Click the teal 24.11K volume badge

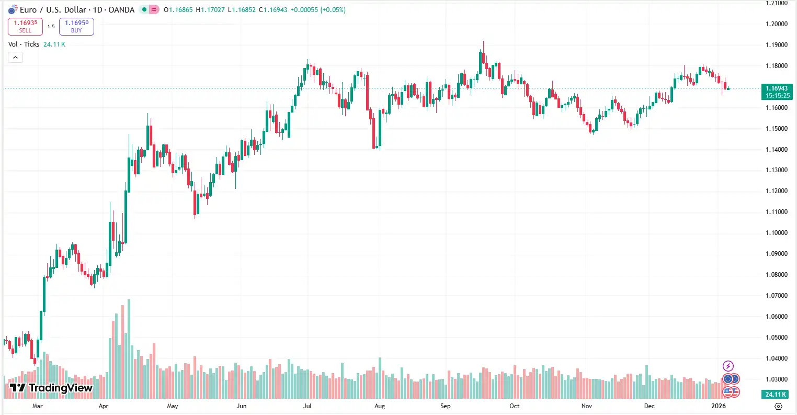(775, 395)
